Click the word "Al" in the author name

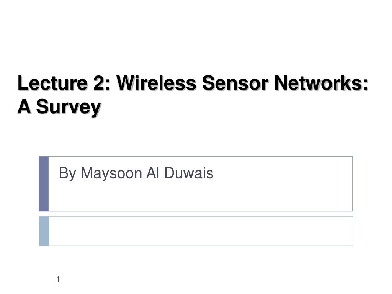pyautogui.click(x=153, y=173)
